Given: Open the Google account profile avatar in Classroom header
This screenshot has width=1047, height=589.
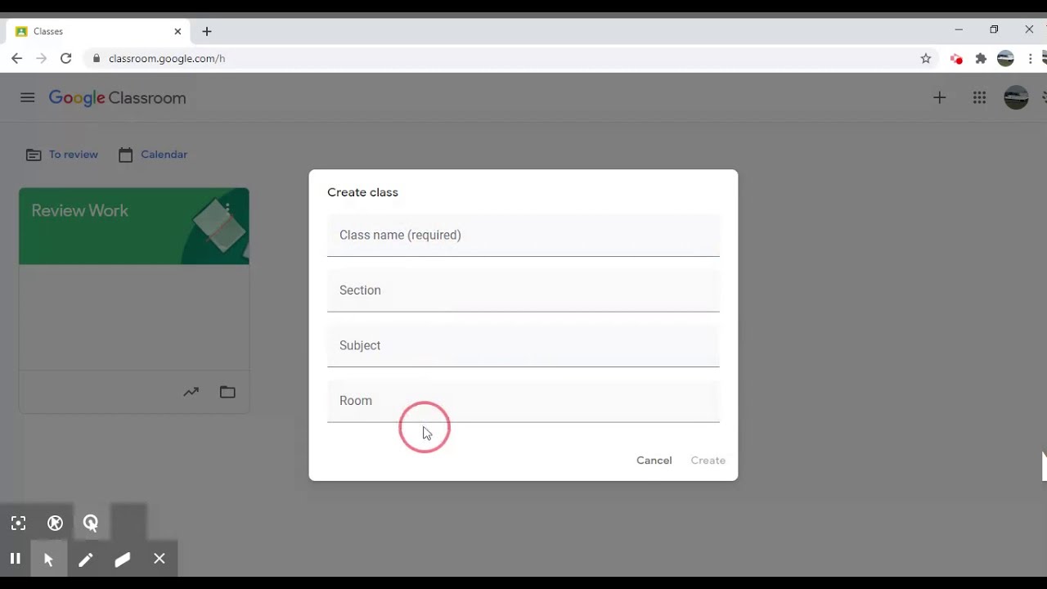Looking at the screenshot, I should coord(1016,97).
